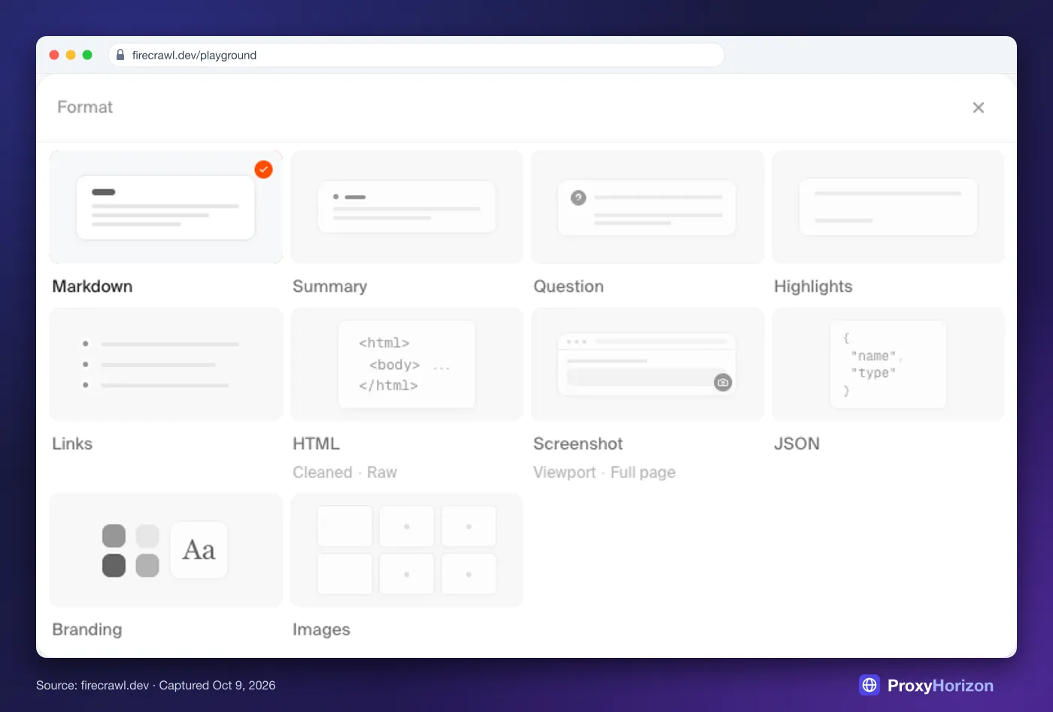The width and height of the screenshot is (1053, 712).
Task: Choose Viewport under Screenshot
Action: coord(564,472)
